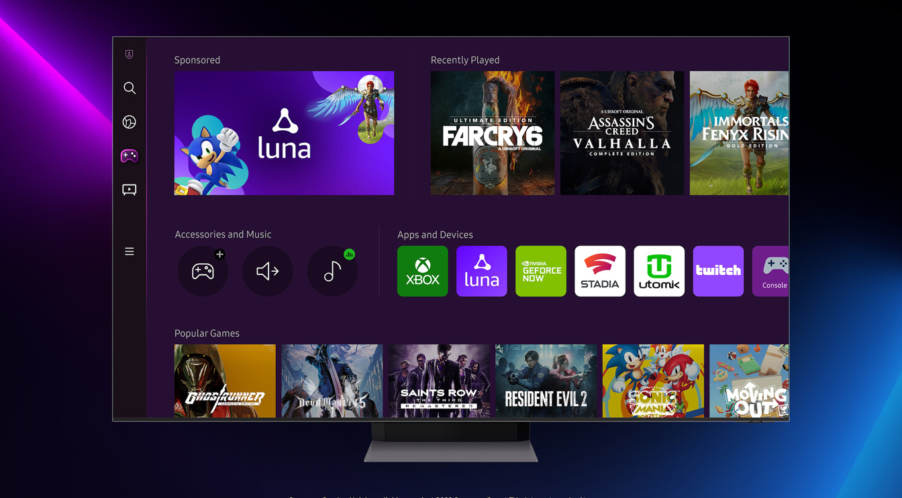
Task: Open the hamburger menu in sidebar
Action: 130,252
